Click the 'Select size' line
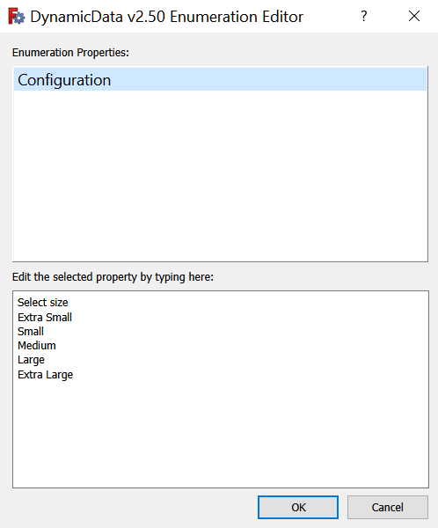Image resolution: width=438 pixels, height=528 pixels. pos(43,303)
